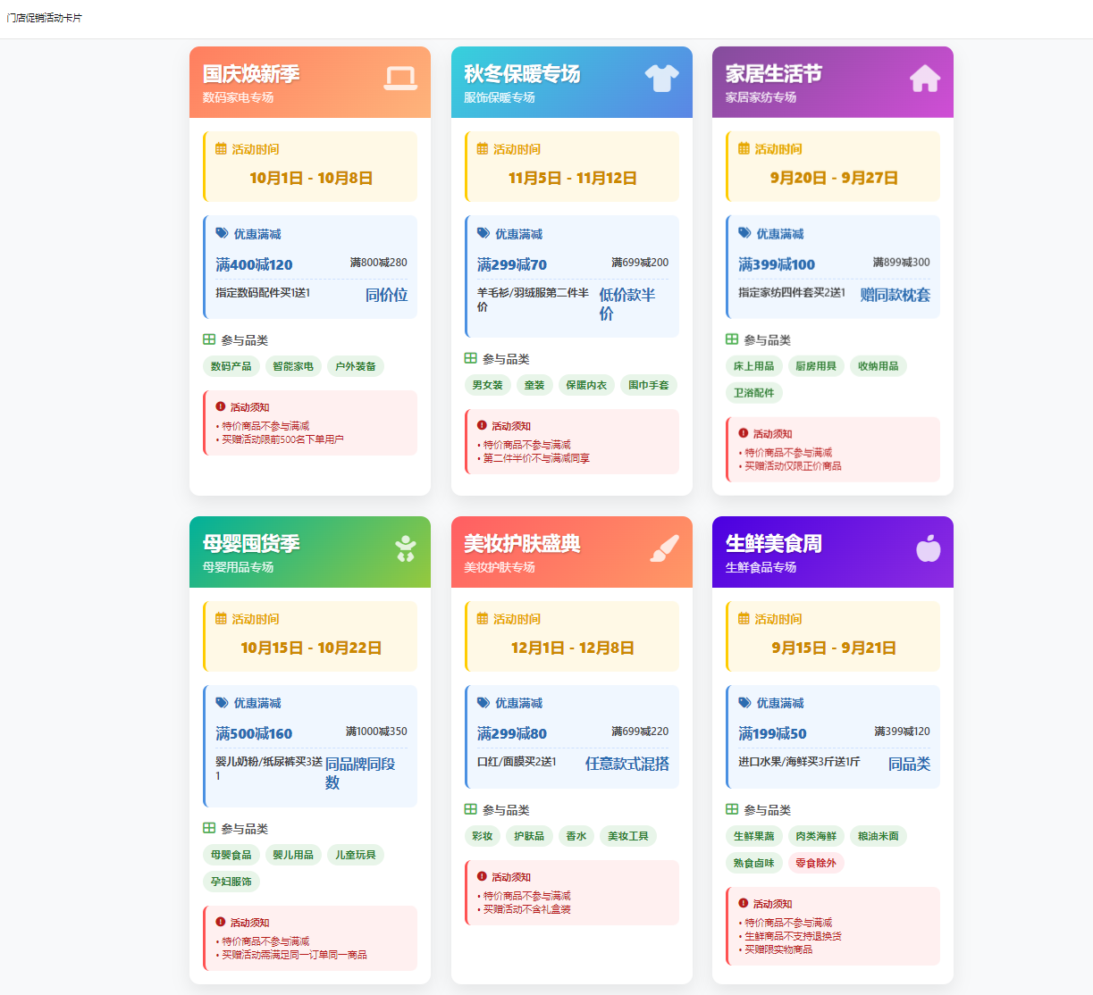Click the tag icon in 秋冬保暖专场 优惠满减
The width and height of the screenshot is (1093, 995).
click(x=483, y=233)
